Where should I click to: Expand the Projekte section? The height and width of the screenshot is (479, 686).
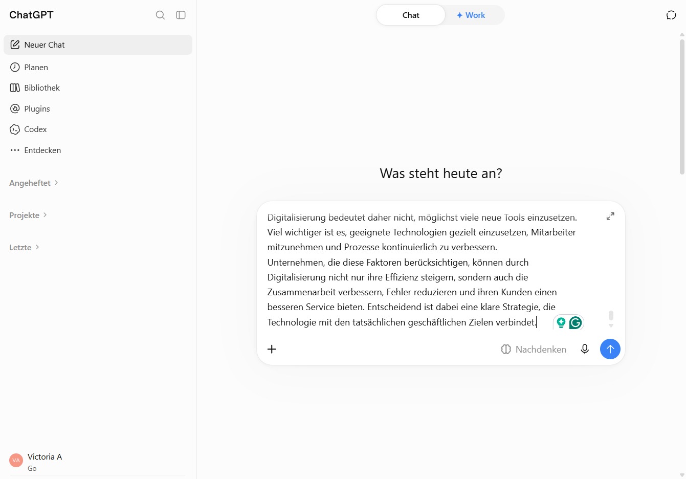[x=28, y=215]
